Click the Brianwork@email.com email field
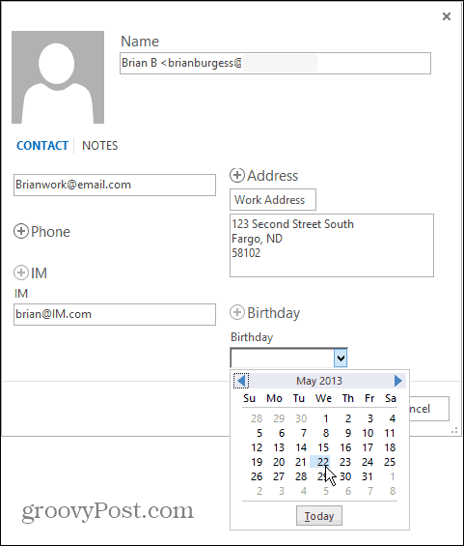Screen dimensions: 464x546 pos(115,185)
